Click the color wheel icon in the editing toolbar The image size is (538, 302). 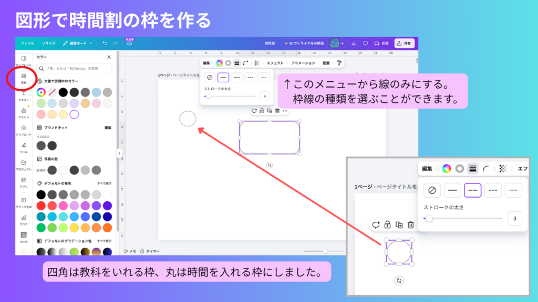click(x=219, y=63)
